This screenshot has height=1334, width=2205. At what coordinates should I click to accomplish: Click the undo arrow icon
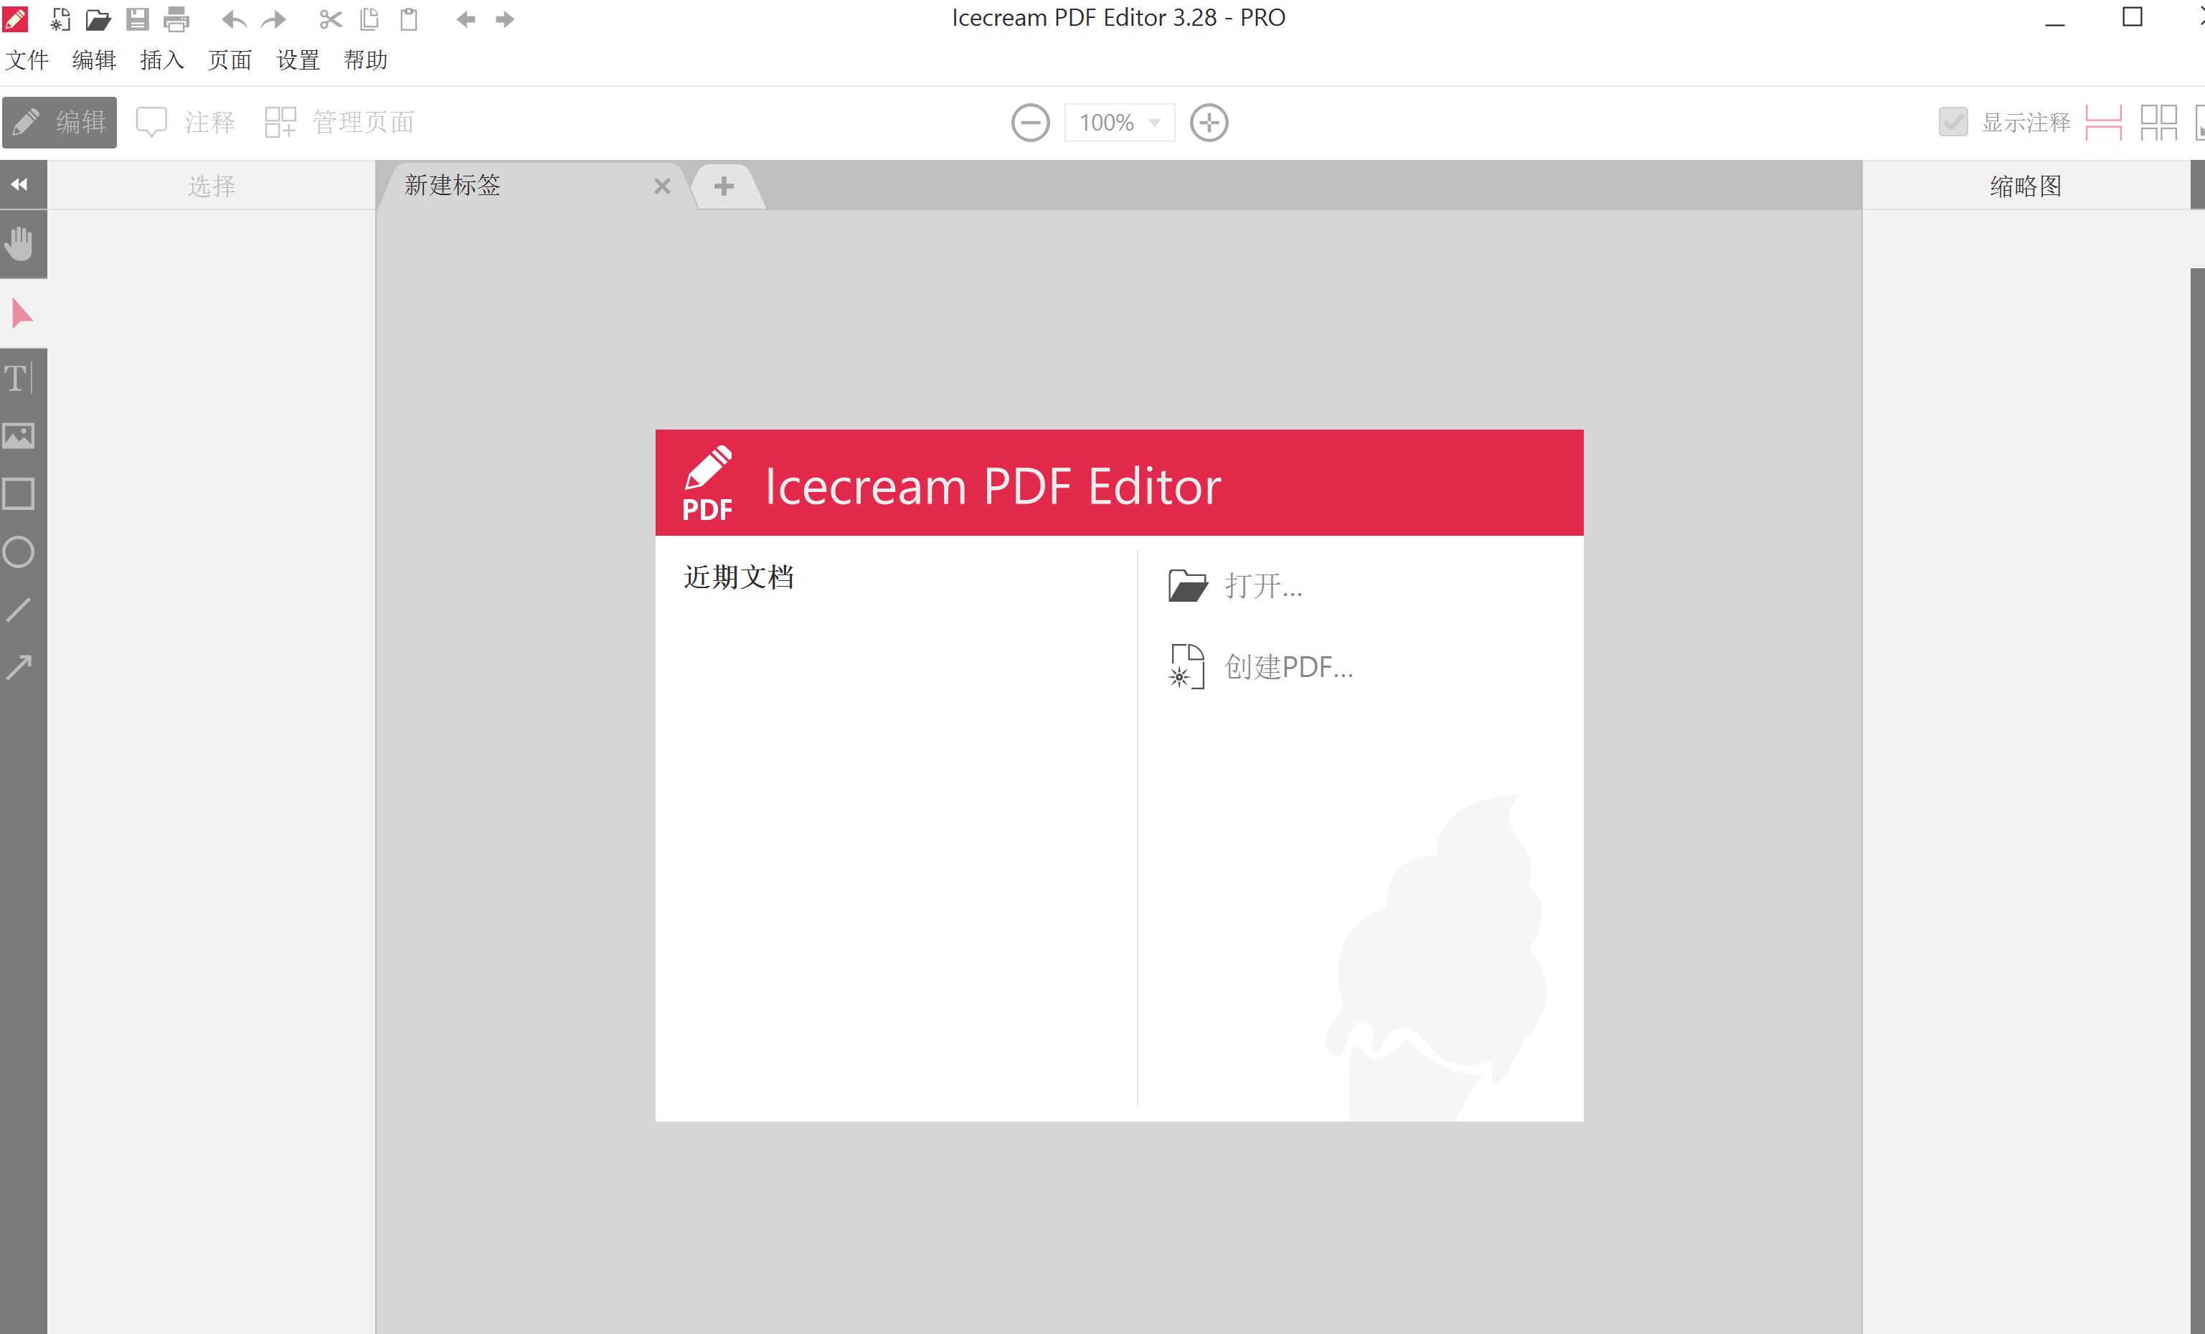pos(235,19)
